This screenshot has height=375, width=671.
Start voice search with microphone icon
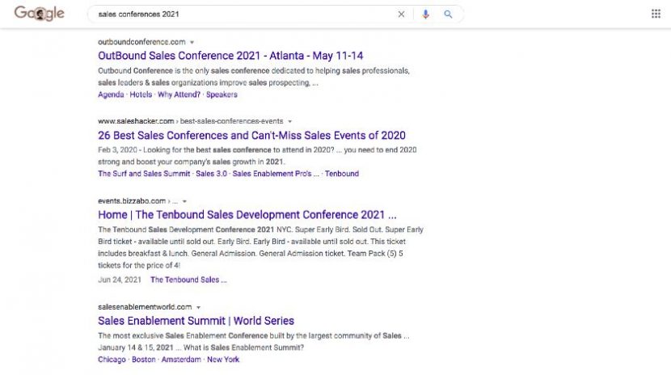tap(425, 14)
